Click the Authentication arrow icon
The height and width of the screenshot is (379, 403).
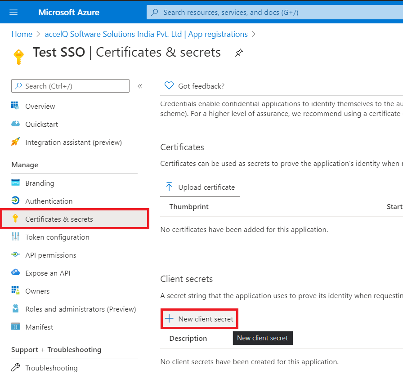[x=15, y=201]
